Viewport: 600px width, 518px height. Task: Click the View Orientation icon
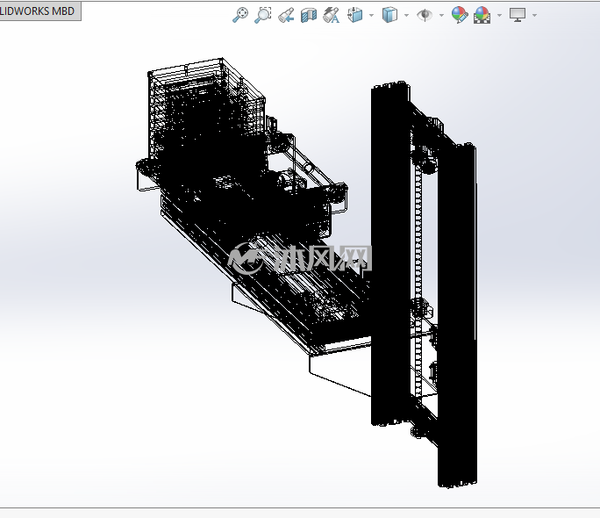(x=354, y=15)
